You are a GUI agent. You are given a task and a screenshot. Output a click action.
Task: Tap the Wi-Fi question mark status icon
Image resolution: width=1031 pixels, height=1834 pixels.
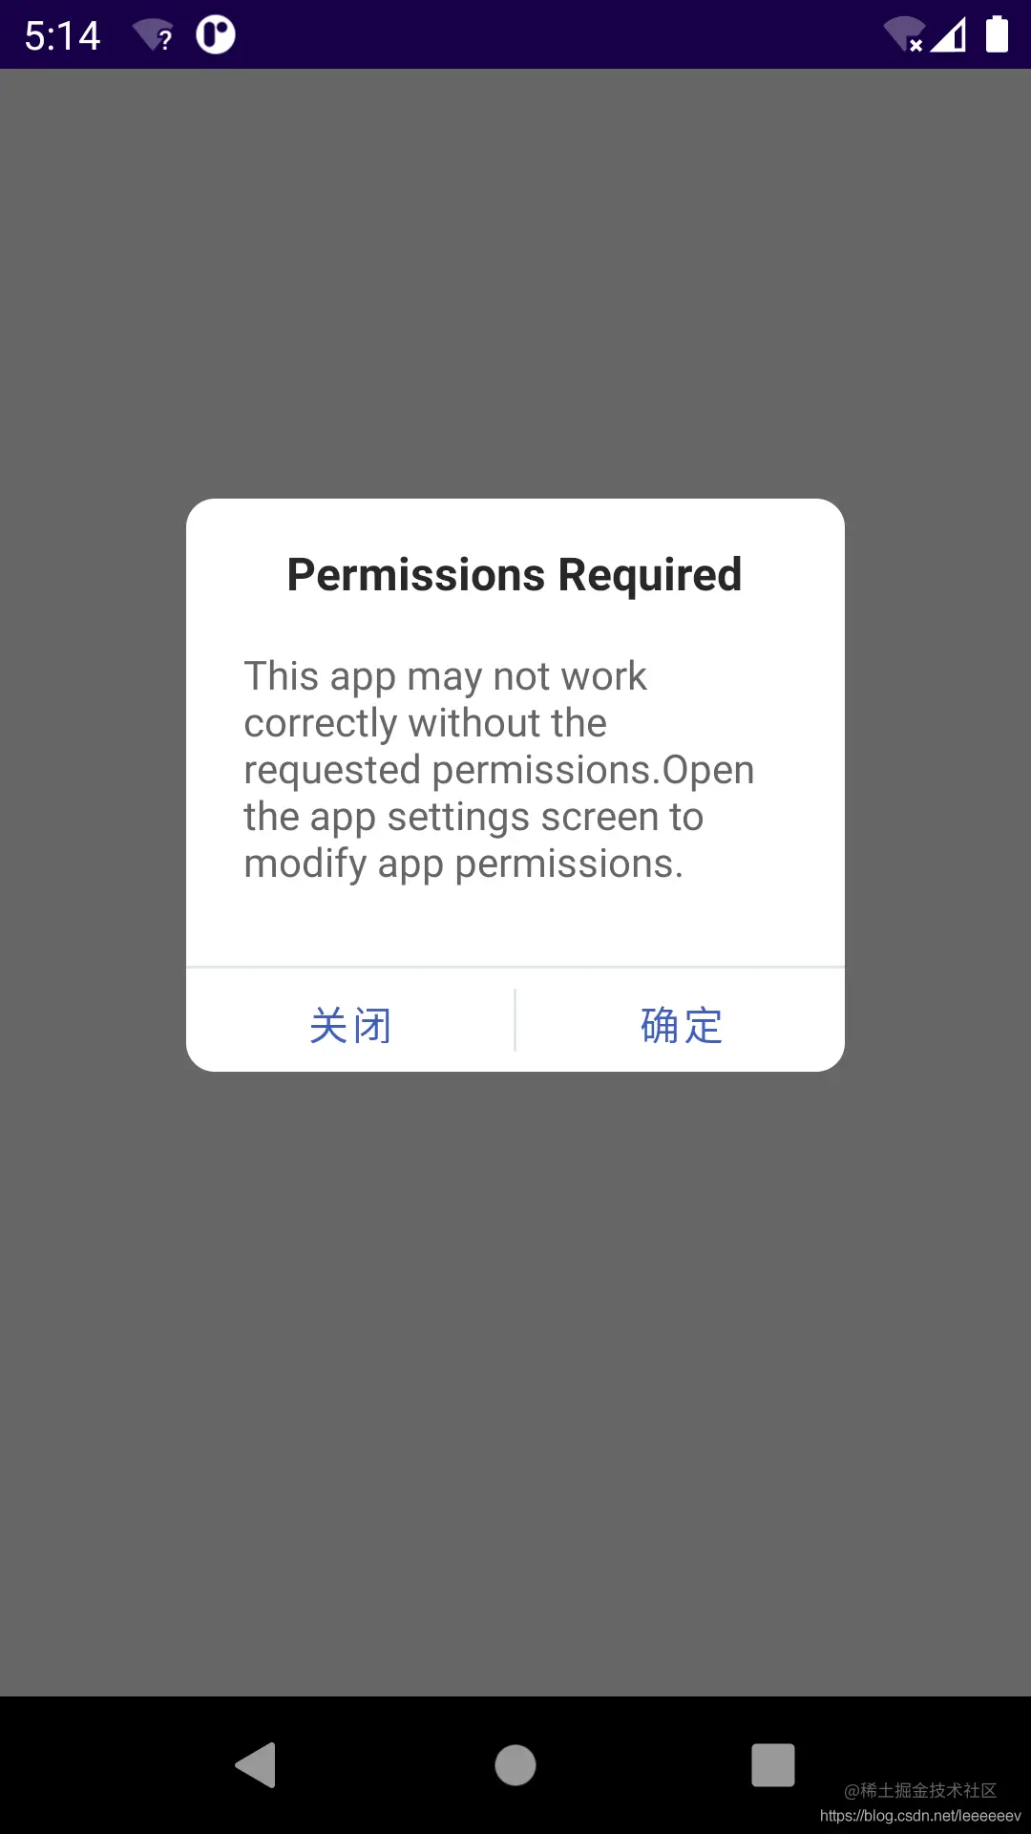(x=154, y=35)
